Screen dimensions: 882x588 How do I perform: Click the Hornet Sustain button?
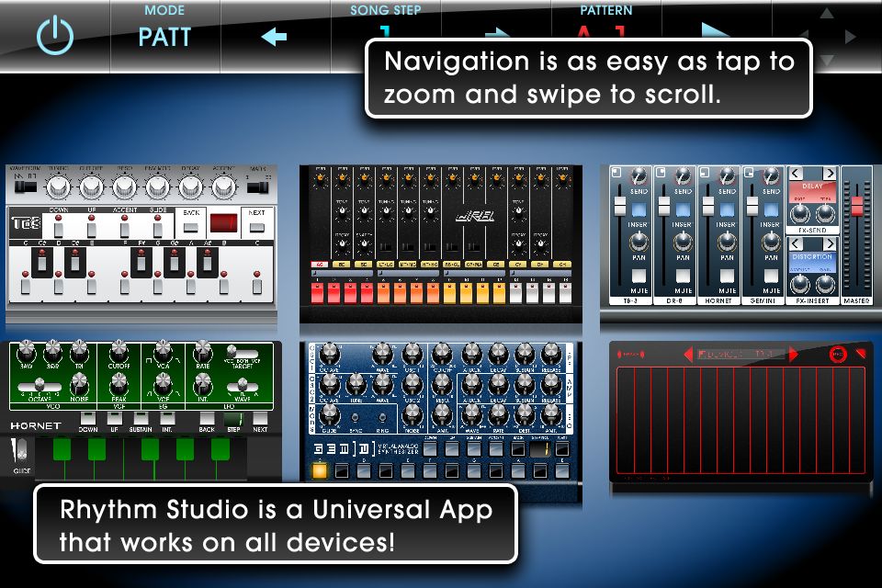click(x=141, y=419)
